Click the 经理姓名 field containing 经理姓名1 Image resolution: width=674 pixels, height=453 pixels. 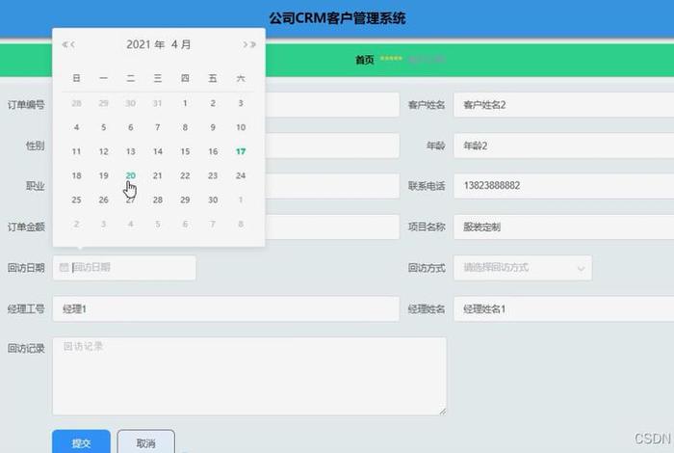point(564,308)
